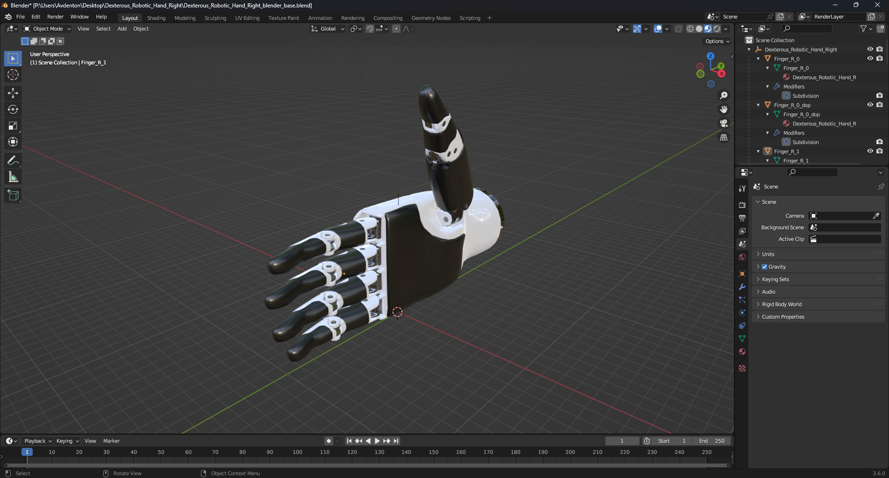Hide Dexterous_Robotic_Hand_Right in viewport
The height and width of the screenshot is (478, 889).
[x=870, y=49]
